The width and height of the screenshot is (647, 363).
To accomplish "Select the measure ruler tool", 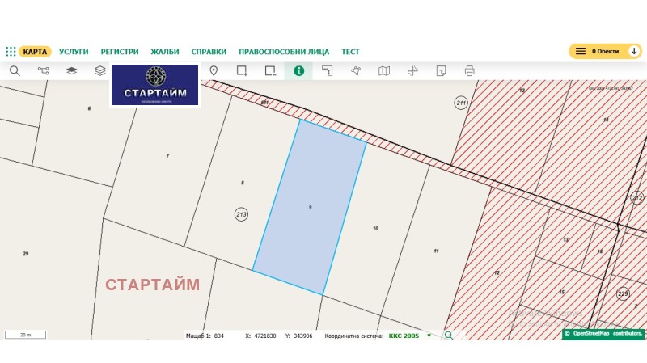I will (x=328, y=71).
